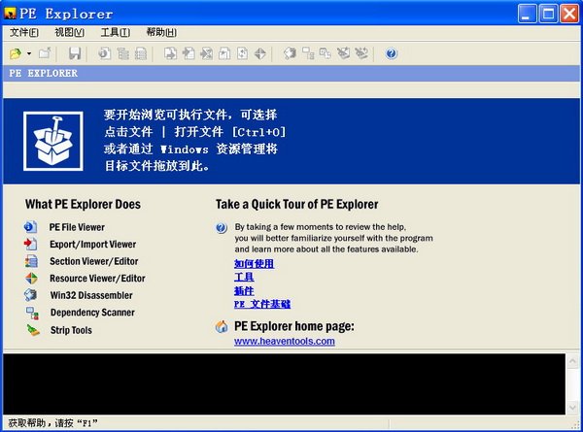Open the Relocations toolbar icon
This screenshot has height=432, width=583.
[x=242, y=53]
